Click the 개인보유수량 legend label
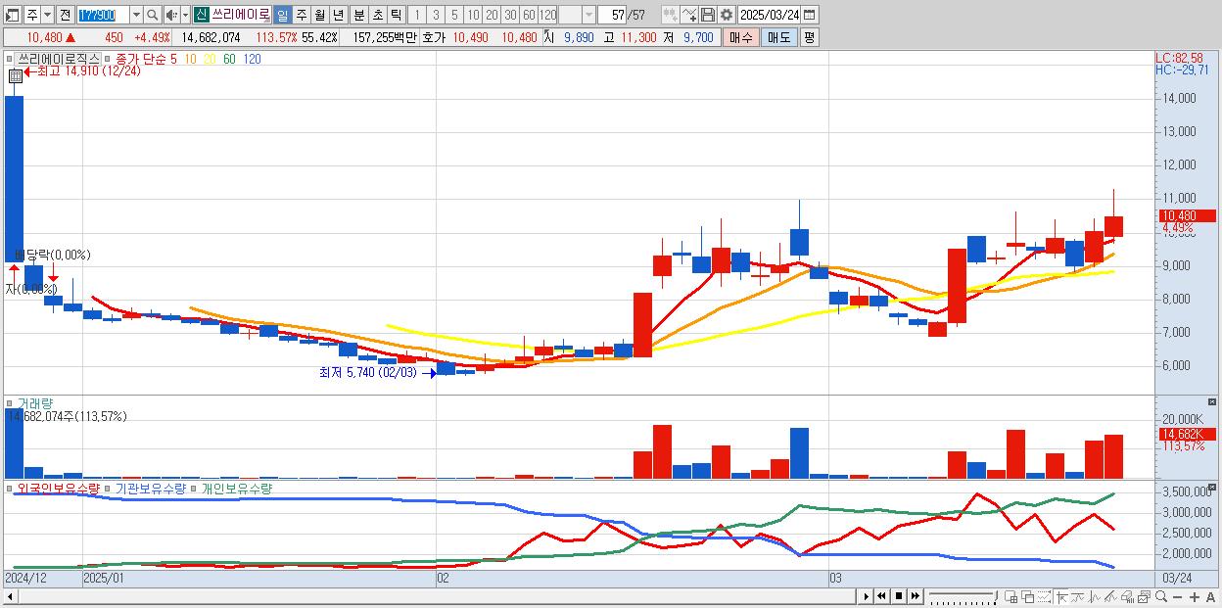Image resolution: width=1222 pixels, height=608 pixels. click(236, 488)
